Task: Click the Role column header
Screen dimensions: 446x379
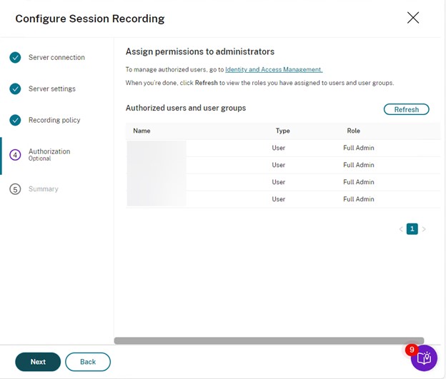Action: click(x=353, y=131)
